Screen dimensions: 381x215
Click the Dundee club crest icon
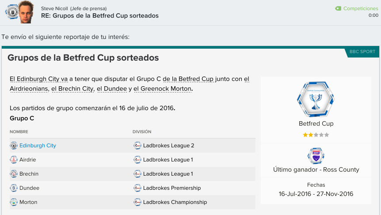14,188
